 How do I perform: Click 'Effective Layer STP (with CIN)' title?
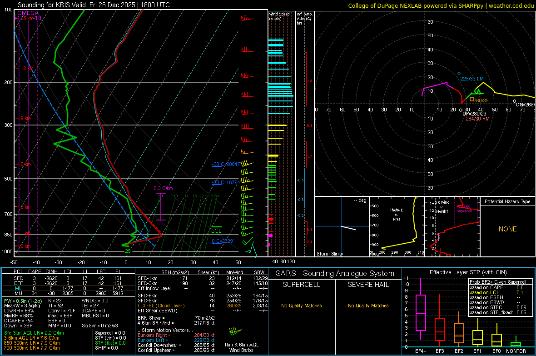pyautogui.click(x=468, y=272)
